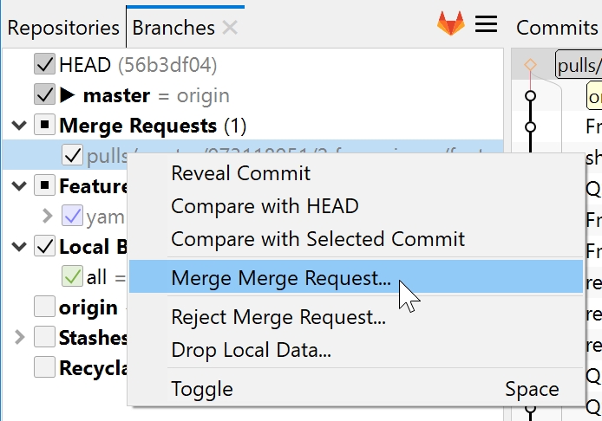Click the GitLab fox icon
602x421 pixels.
point(450,24)
